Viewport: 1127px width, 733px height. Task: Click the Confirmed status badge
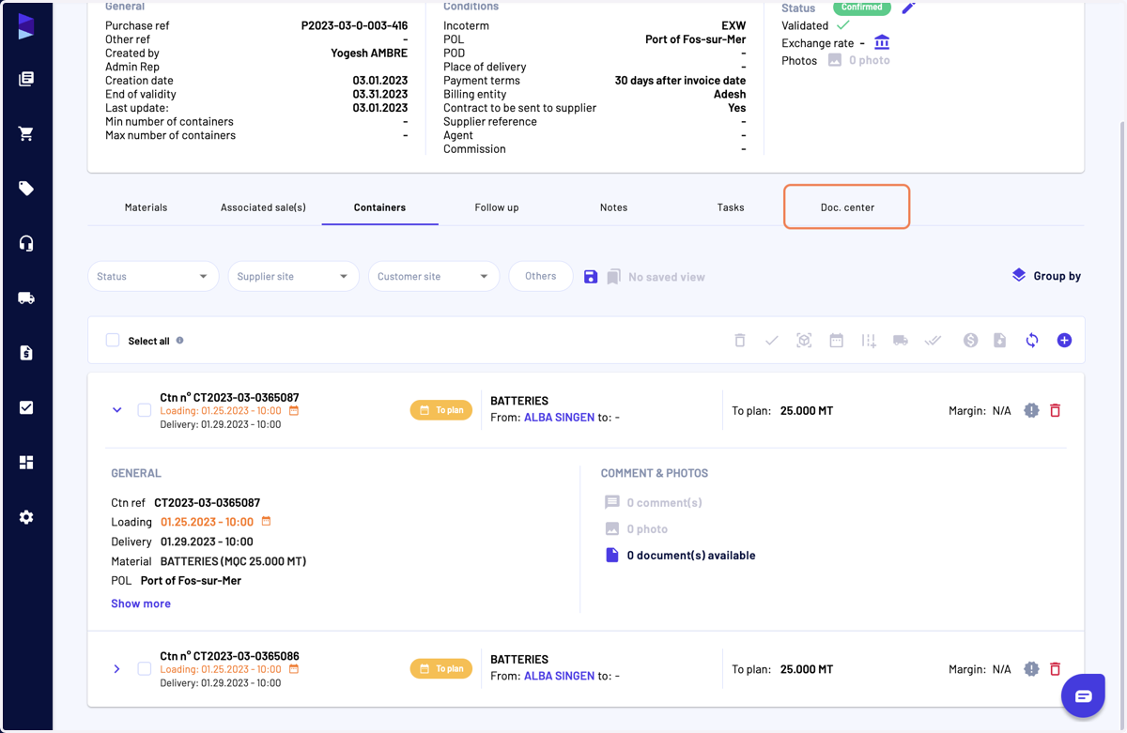[x=861, y=7]
